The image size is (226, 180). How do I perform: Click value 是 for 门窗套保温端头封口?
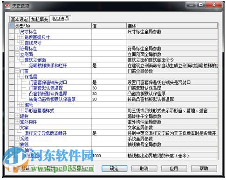click(95, 82)
